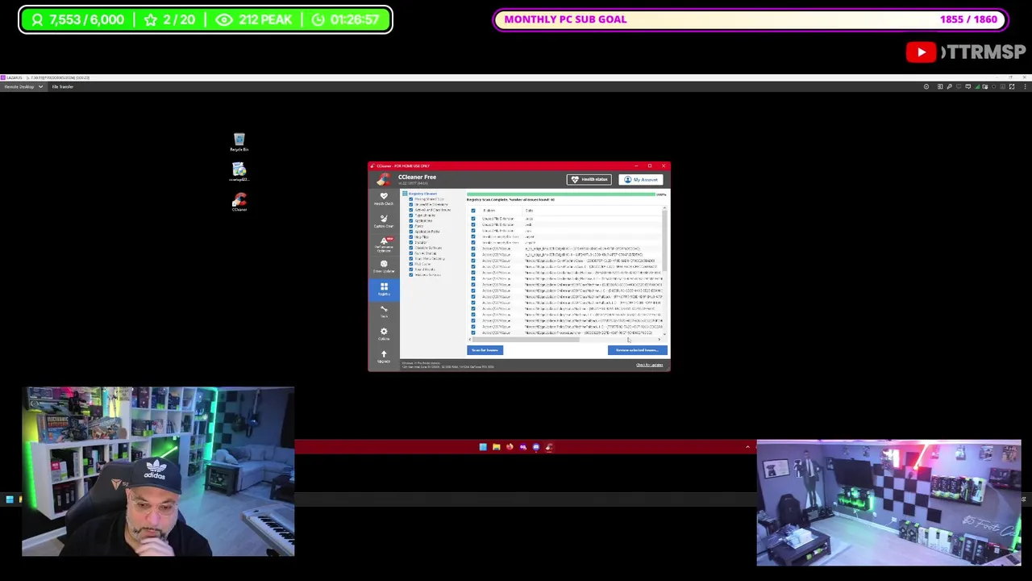Viewport: 1032px width, 581px height.
Task: Click the Applications label in registry list
Action: coord(424,221)
